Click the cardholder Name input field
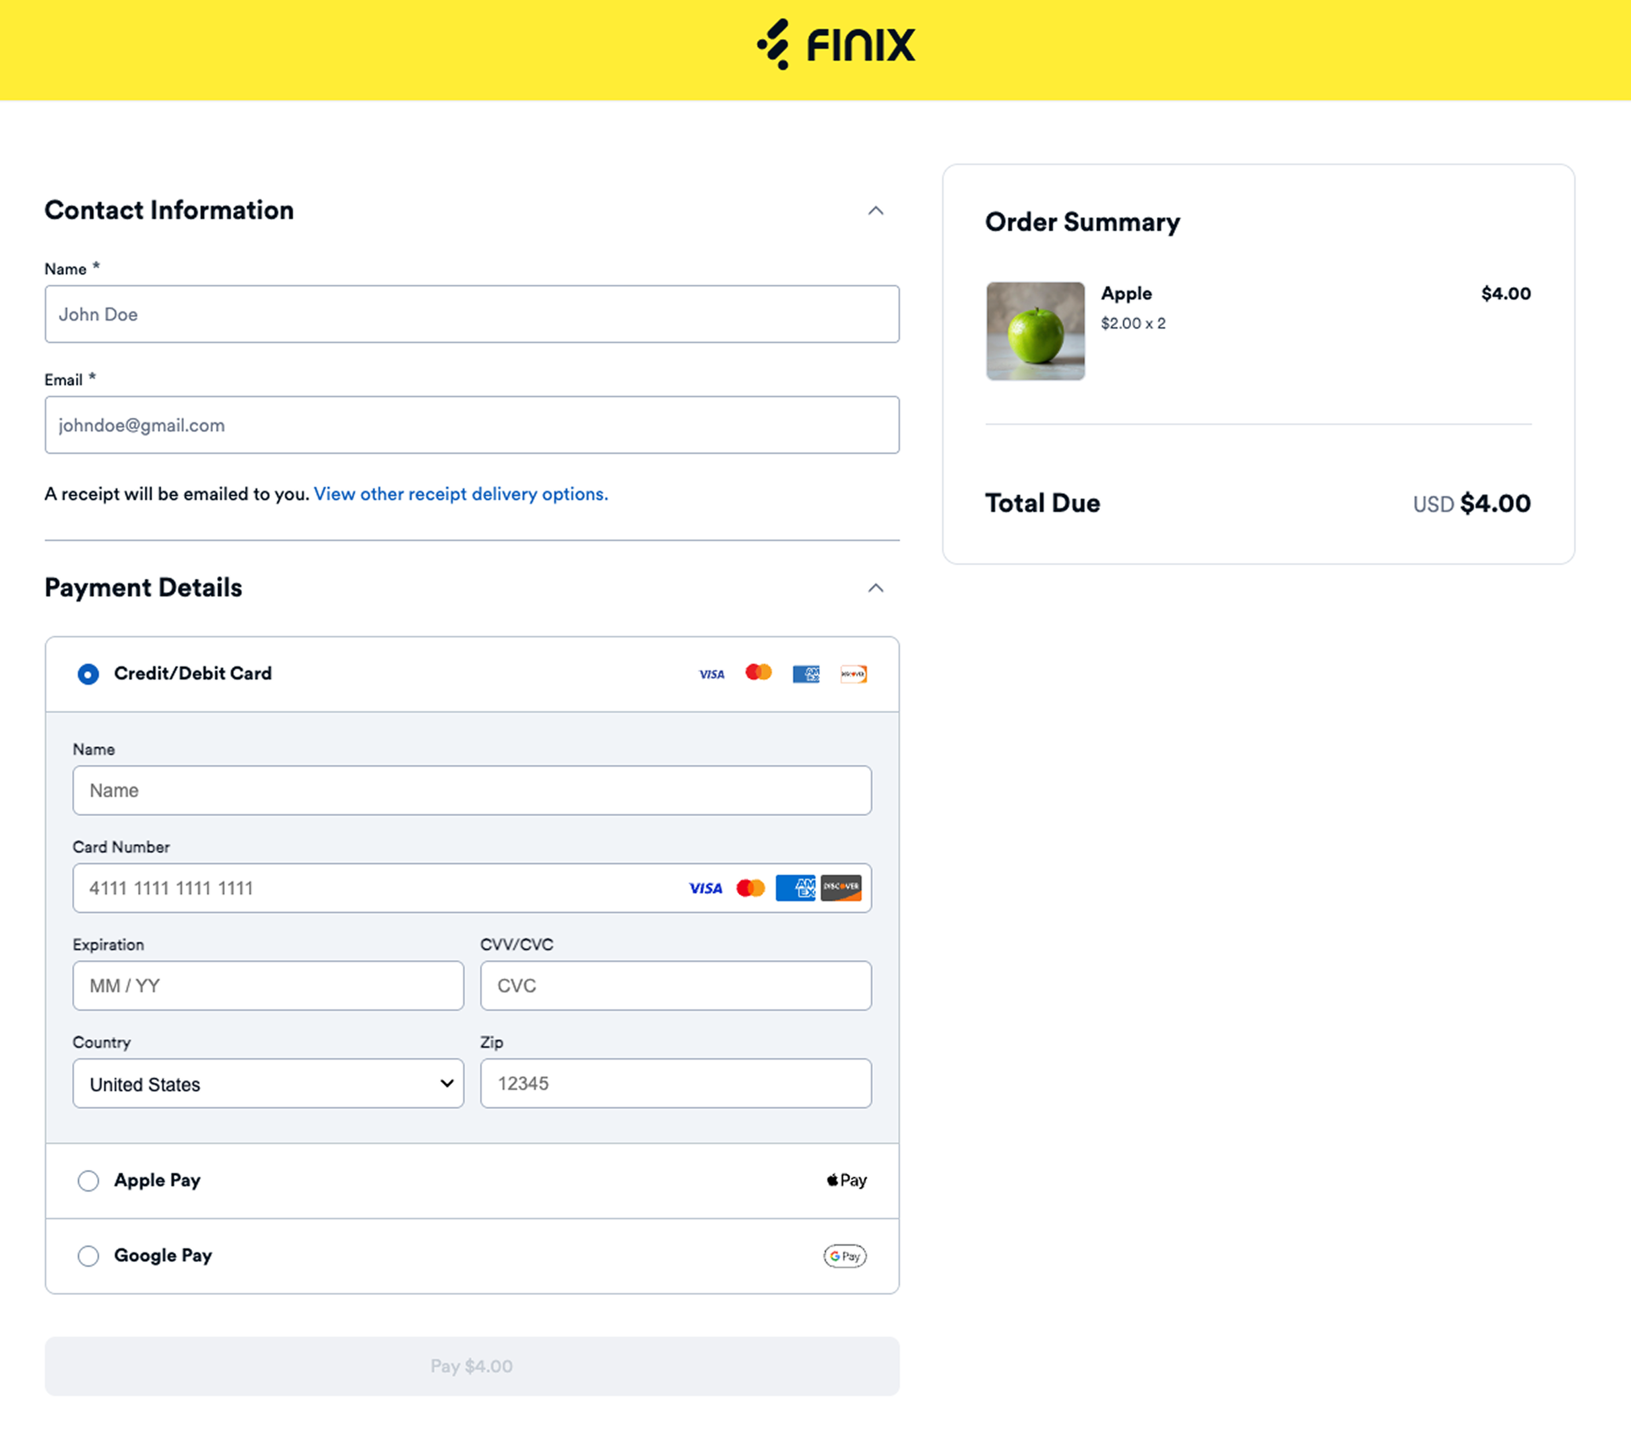The image size is (1631, 1433). click(x=472, y=790)
